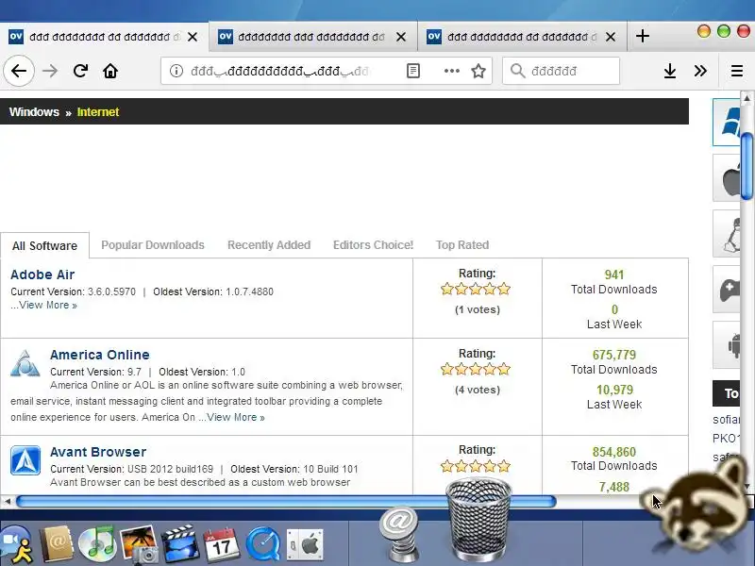Open the Editors Choice! tab
Viewport: 755px width, 566px height.
click(373, 245)
